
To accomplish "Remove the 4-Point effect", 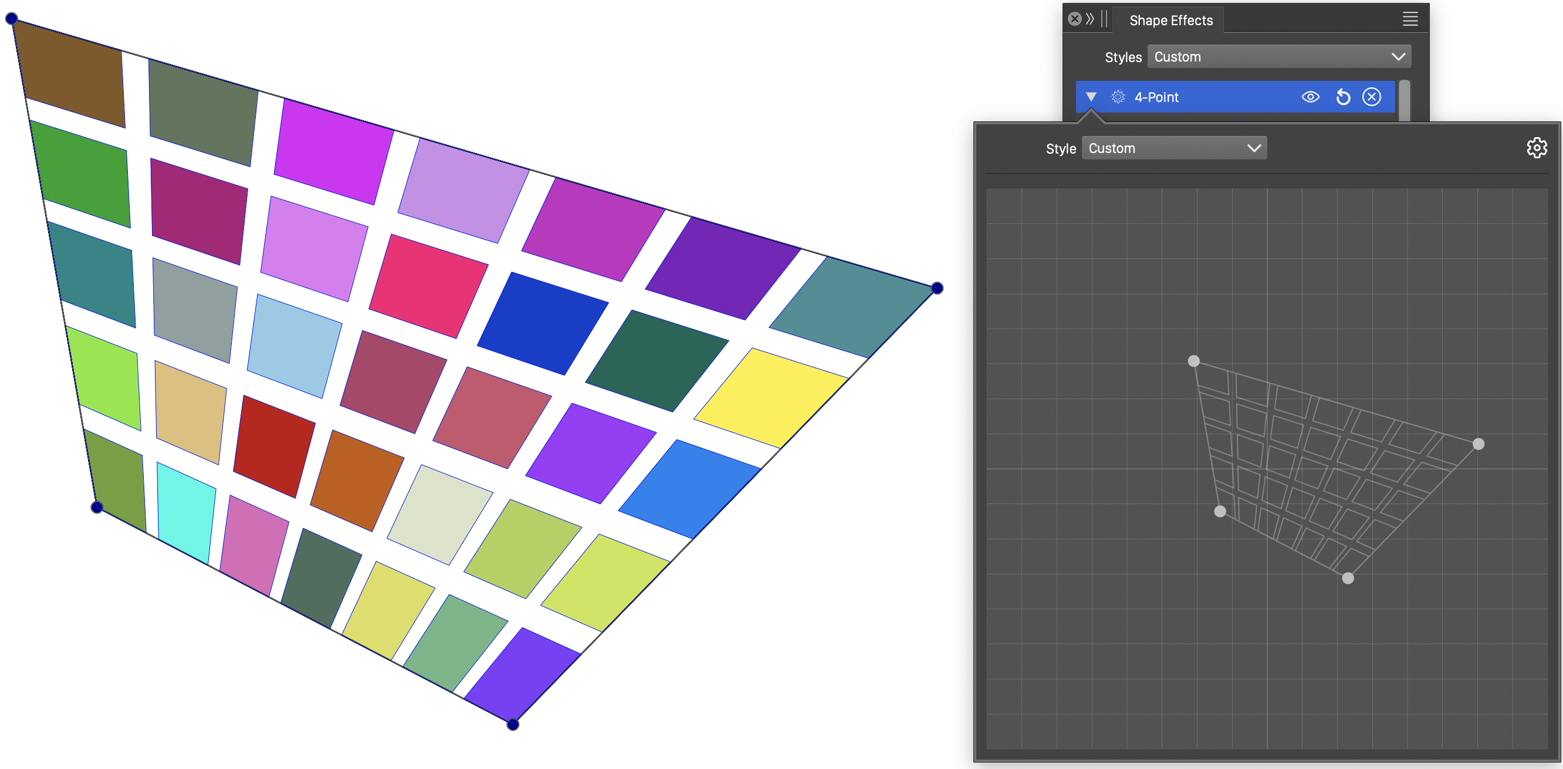I will point(1371,97).
